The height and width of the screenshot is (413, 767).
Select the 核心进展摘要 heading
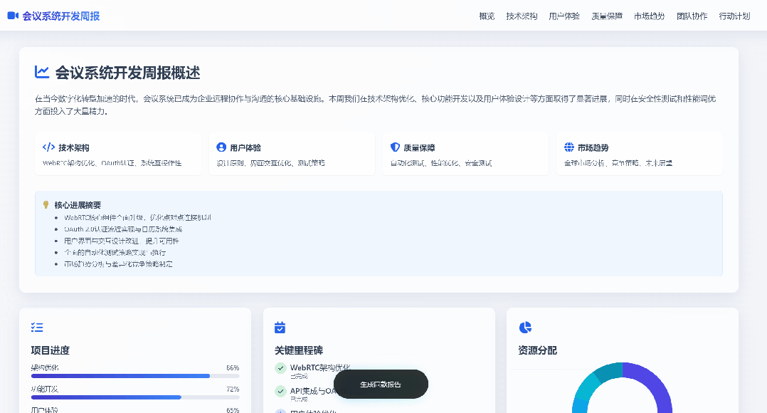(78, 205)
